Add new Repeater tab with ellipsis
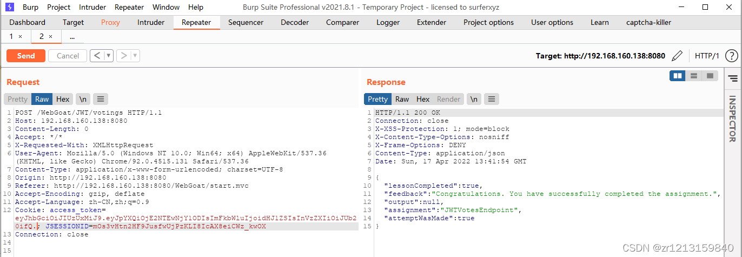The width and height of the screenshot is (742, 257). 72,37
